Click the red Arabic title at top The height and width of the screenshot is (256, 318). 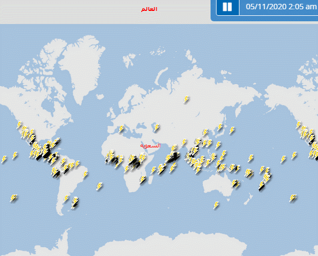point(149,9)
